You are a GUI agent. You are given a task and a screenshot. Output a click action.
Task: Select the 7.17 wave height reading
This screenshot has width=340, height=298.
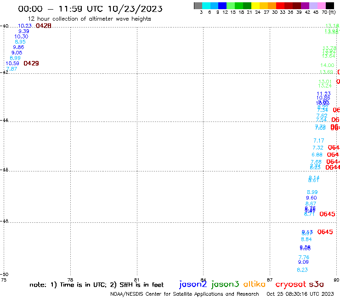click(x=319, y=141)
